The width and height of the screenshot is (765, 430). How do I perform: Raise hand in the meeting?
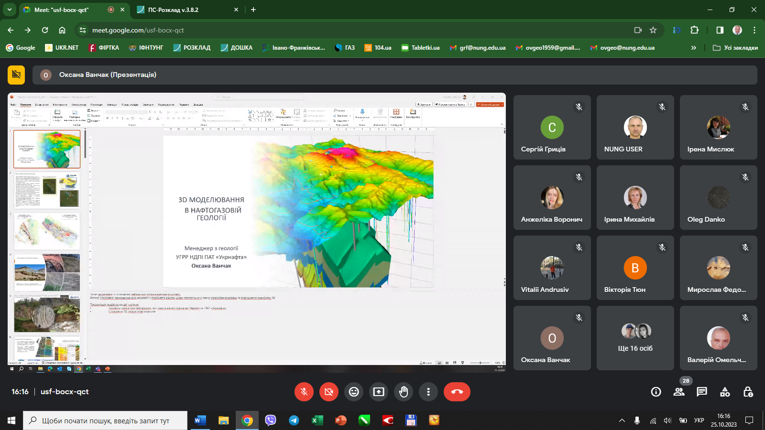coord(404,392)
